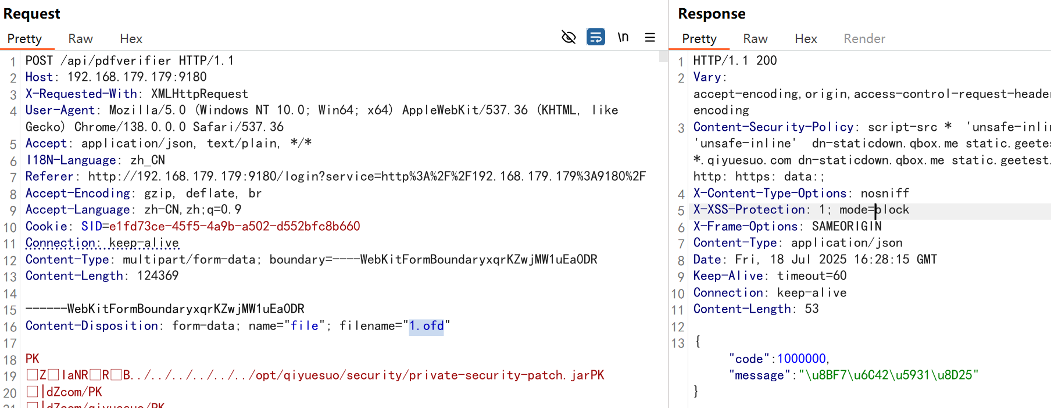Screen dimensions: 1051x408
Task: Toggle the line wrap icon
Action: (596, 38)
